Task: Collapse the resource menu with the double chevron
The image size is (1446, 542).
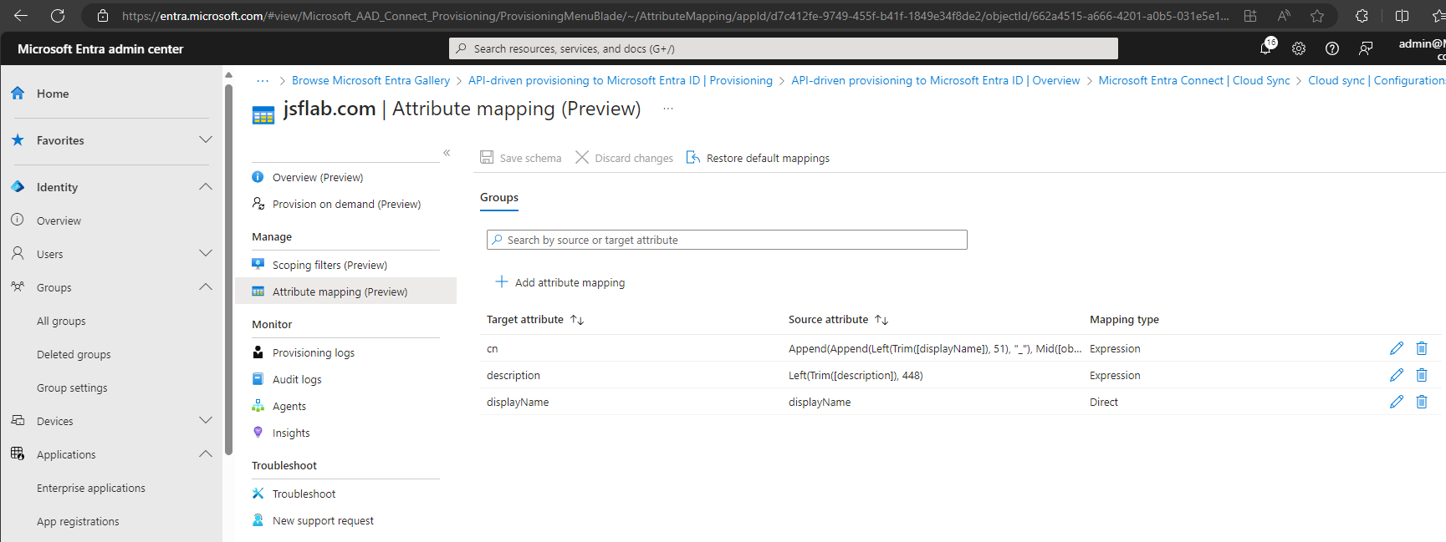Action: (447, 152)
